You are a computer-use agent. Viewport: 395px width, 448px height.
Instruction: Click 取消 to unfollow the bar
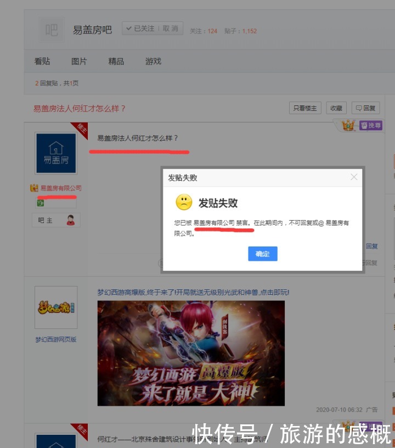[171, 29]
